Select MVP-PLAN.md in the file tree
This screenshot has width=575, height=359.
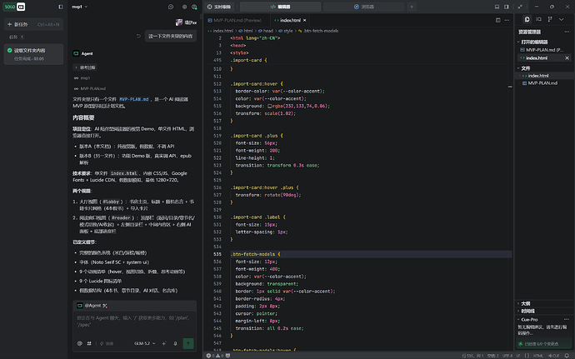(544, 83)
